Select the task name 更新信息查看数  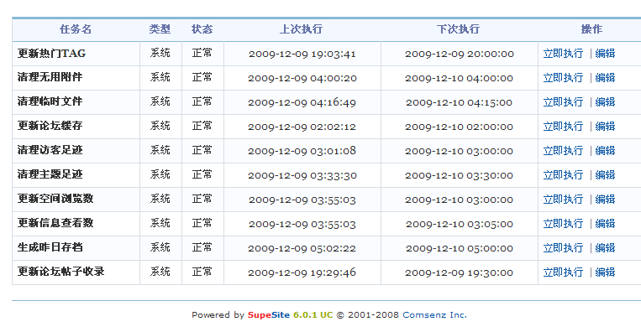(55, 223)
